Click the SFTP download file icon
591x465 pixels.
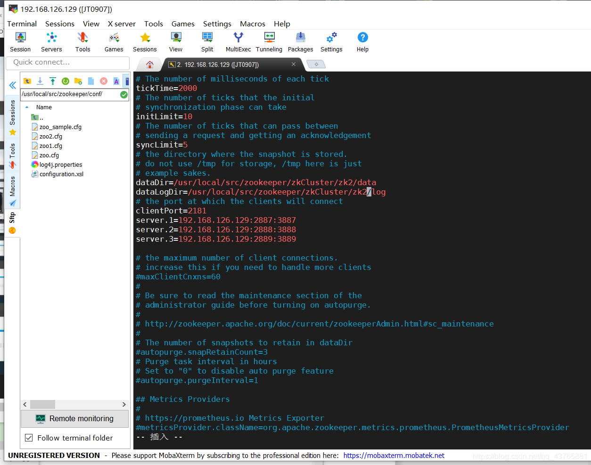click(40, 81)
